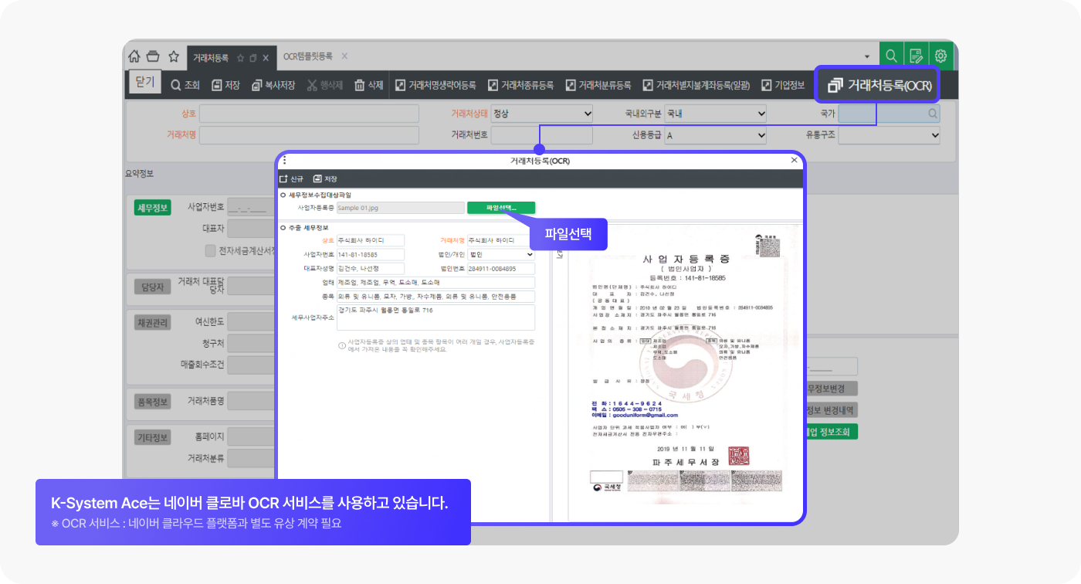Open 거래처분류등록
Viewport: 1081px width, 584px height.
click(x=598, y=85)
